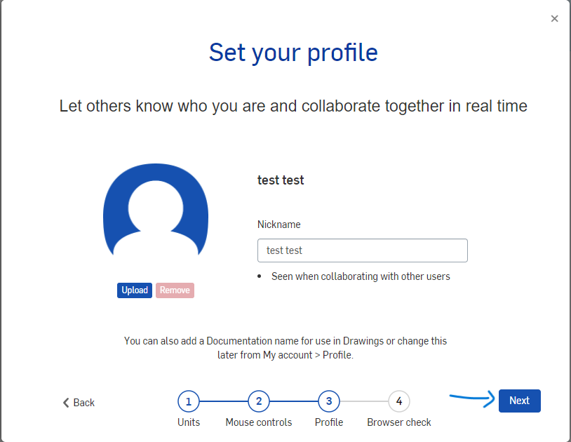Go to the Browser check step label
The image size is (571, 442).
(399, 422)
